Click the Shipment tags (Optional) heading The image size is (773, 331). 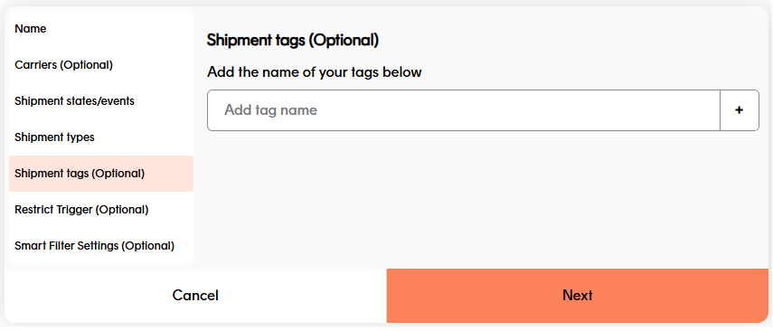click(x=293, y=41)
